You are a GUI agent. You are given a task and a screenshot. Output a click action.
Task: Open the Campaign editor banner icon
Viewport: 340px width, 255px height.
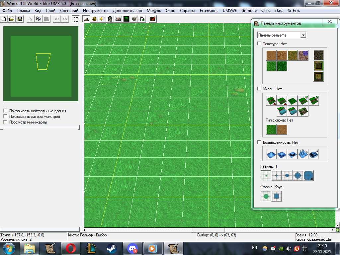[x=118, y=19]
